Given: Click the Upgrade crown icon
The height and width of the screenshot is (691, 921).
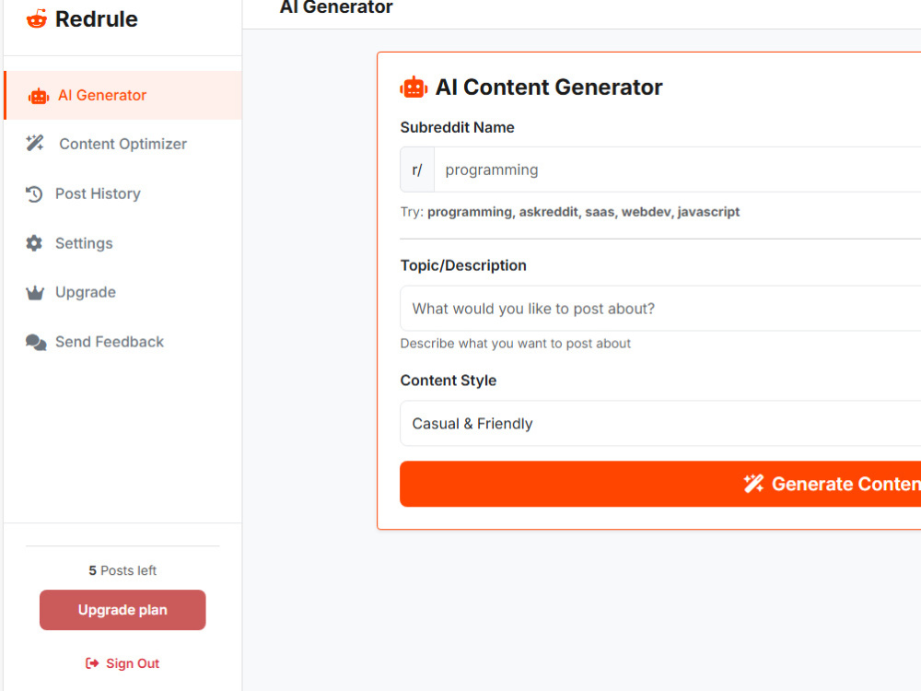Looking at the screenshot, I should click(x=35, y=293).
